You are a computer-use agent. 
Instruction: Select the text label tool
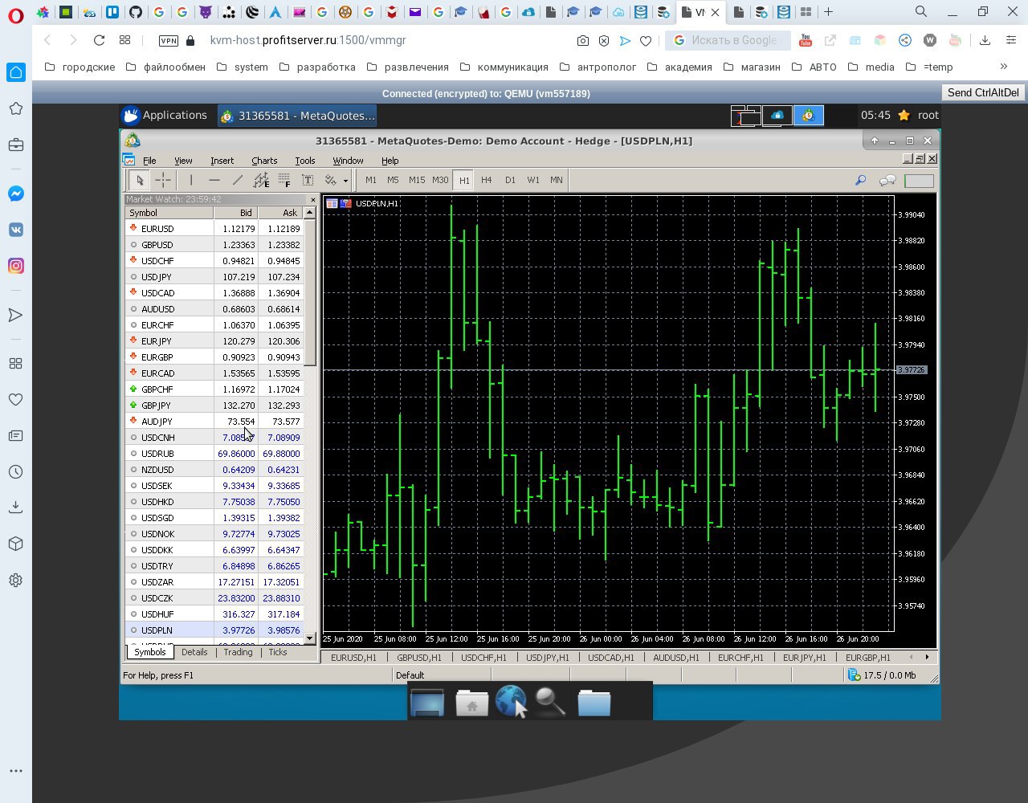[x=308, y=180]
